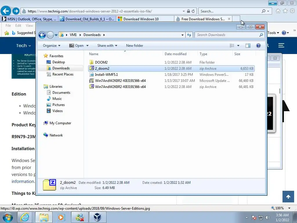Sort by the Size column header
This screenshot has width=297, height=223.
237,54
